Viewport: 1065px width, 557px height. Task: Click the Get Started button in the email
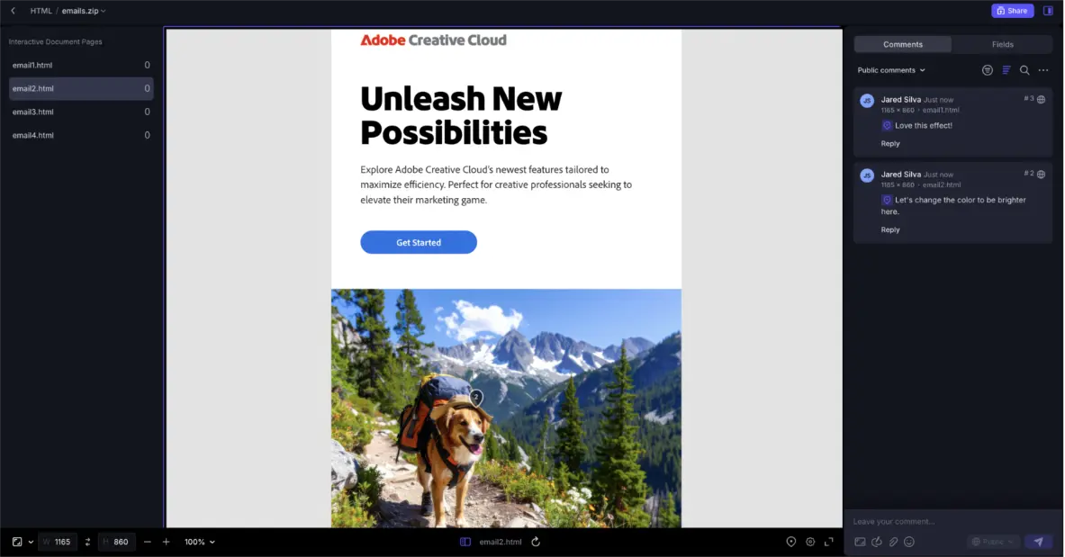[x=418, y=242]
